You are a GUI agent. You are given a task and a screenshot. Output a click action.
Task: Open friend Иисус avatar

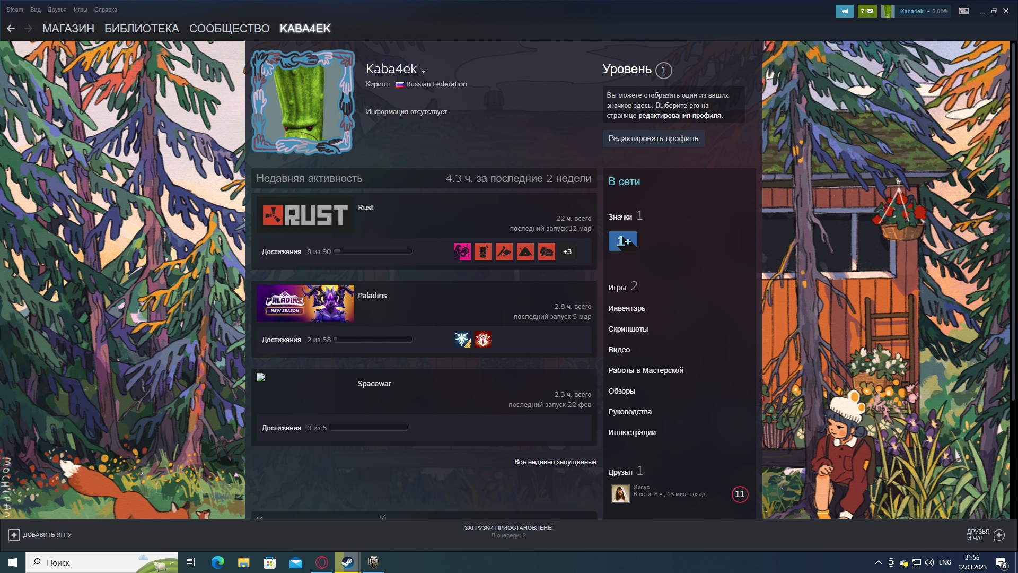(620, 493)
